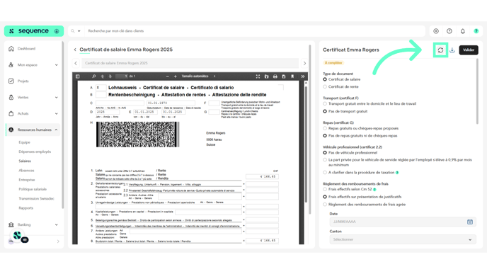Collapse the Ressources humaines menu

(33, 130)
